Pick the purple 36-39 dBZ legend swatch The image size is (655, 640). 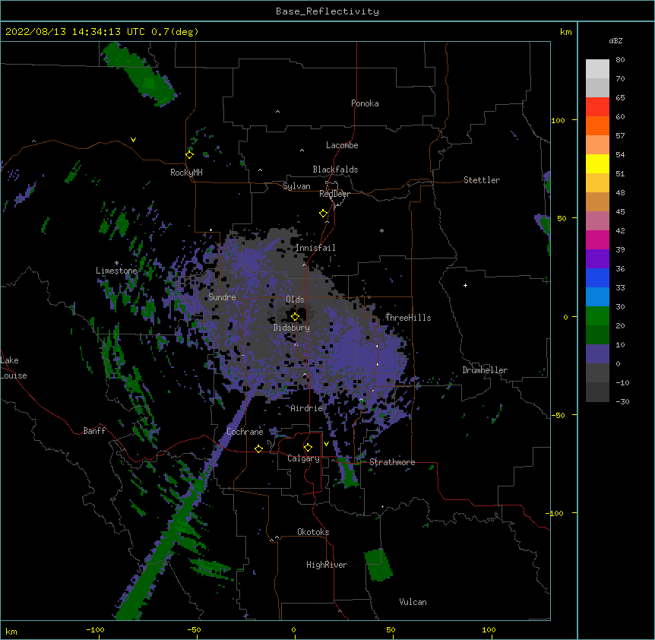(x=597, y=259)
